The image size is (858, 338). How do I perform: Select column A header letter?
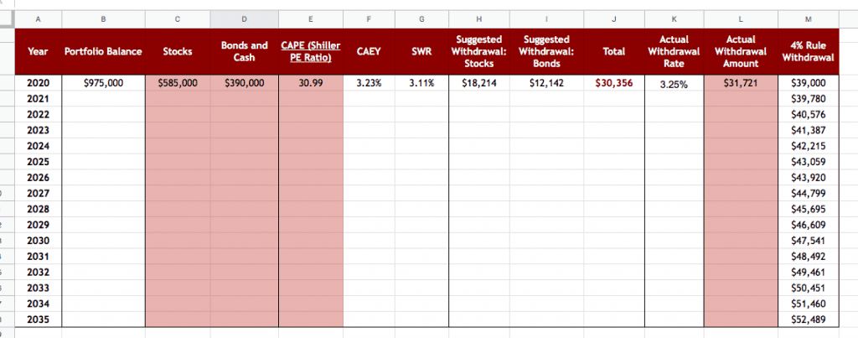pos(38,18)
